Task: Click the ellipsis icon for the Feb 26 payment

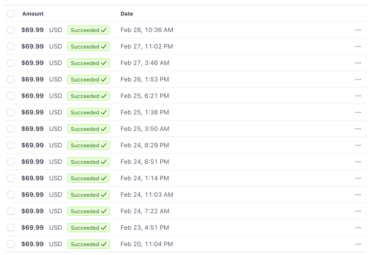Action: click(358, 79)
